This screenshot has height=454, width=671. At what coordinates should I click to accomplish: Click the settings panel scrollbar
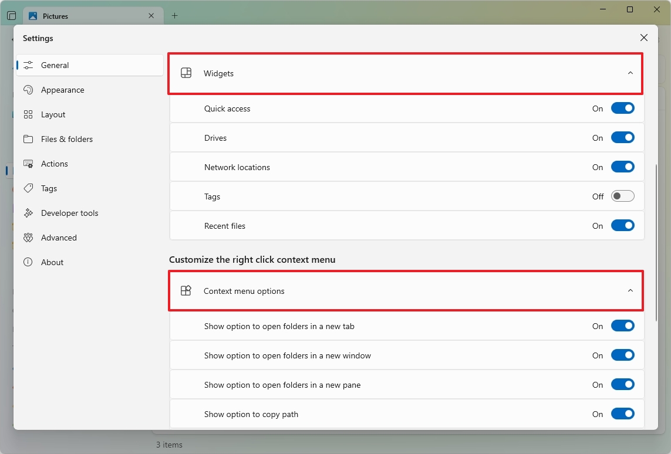pos(656,235)
